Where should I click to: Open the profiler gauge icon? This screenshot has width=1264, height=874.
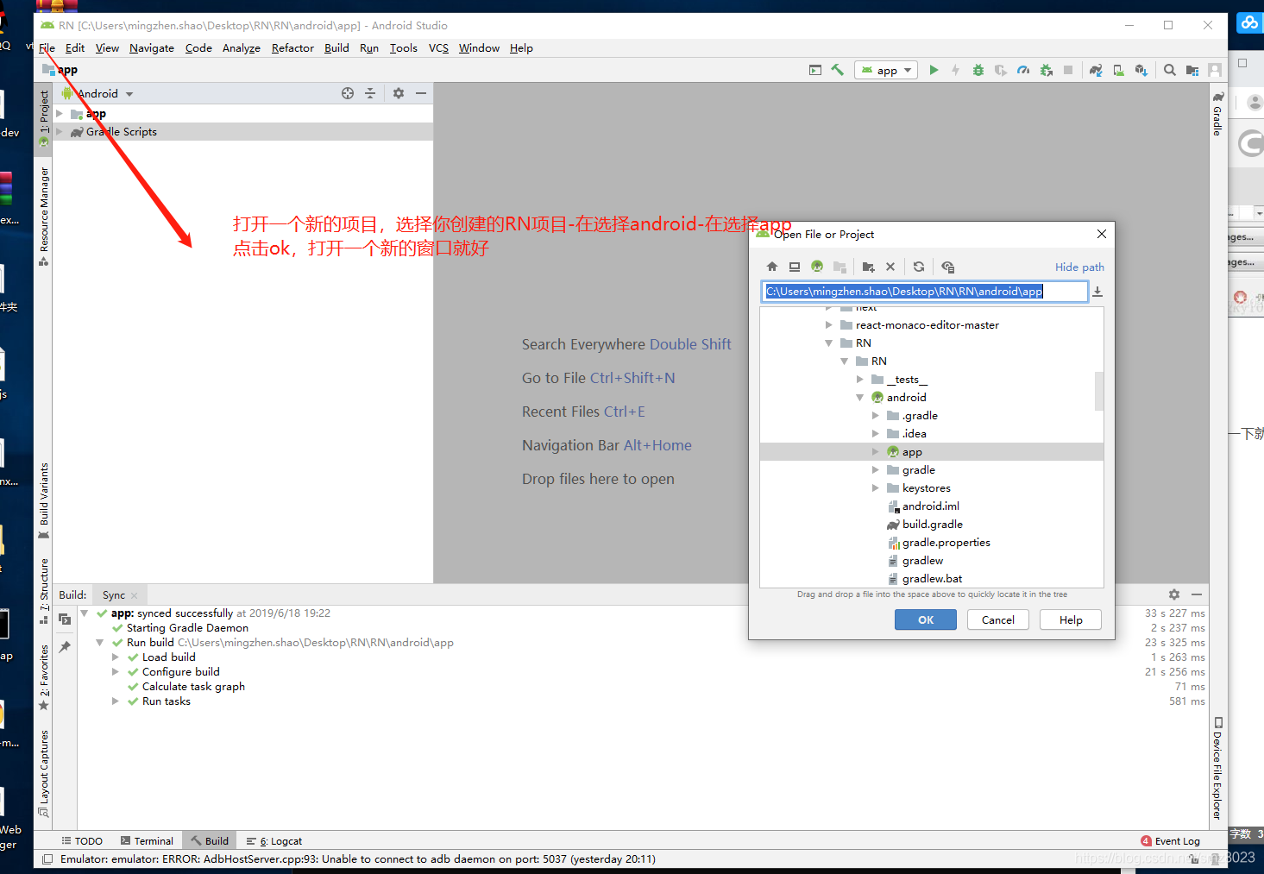1023,70
